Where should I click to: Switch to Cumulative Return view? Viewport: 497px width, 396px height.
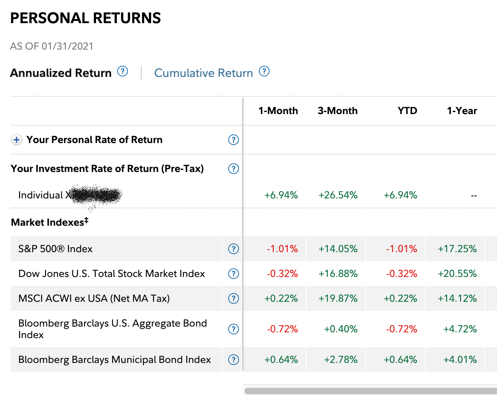203,73
